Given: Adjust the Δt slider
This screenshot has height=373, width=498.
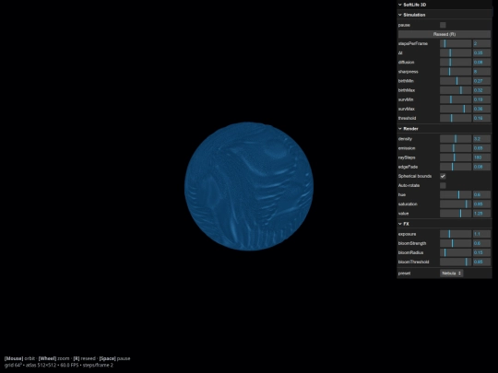Looking at the screenshot, I should tap(456, 53).
